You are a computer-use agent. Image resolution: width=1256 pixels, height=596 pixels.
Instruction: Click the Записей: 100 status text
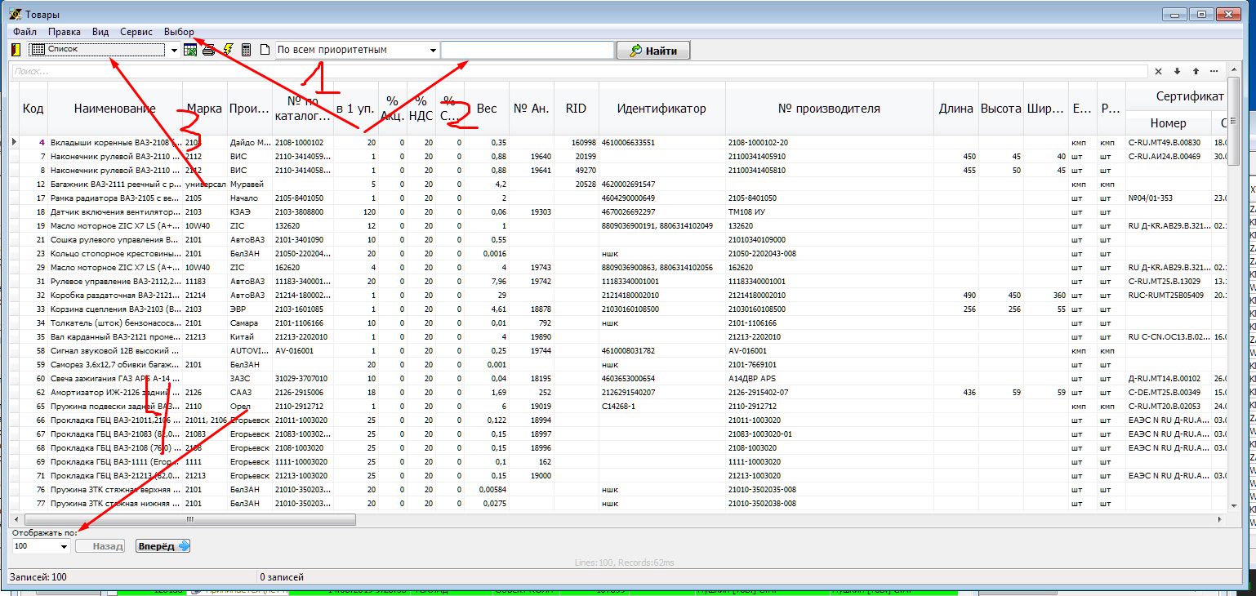click(x=38, y=577)
